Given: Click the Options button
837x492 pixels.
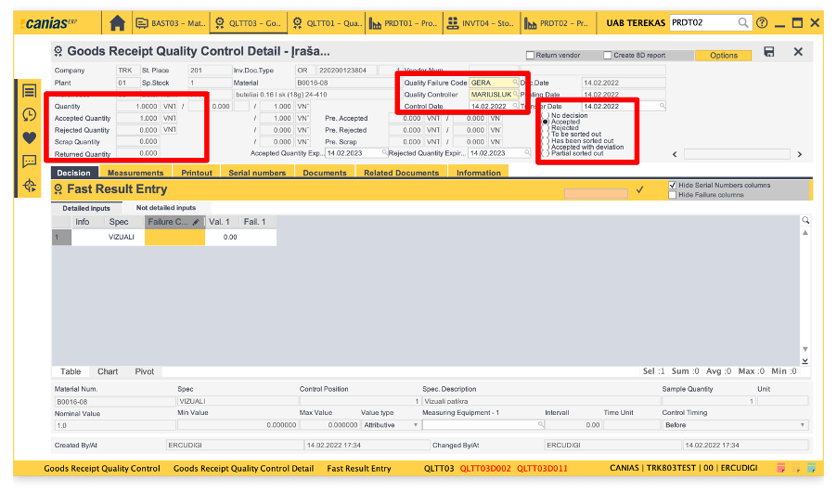Looking at the screenshot, I should pyautogui.click(x=723, y=56).
